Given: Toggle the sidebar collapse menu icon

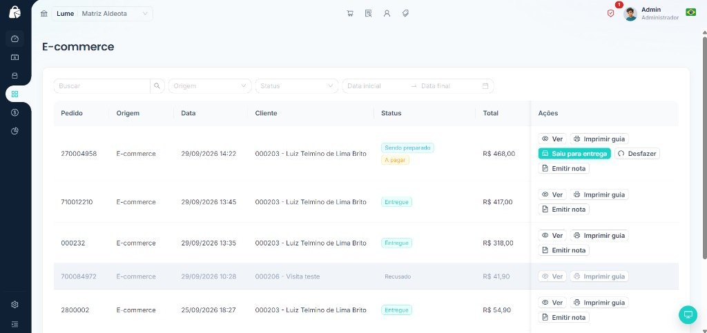Looking at the screenshot, I should 15,324.
